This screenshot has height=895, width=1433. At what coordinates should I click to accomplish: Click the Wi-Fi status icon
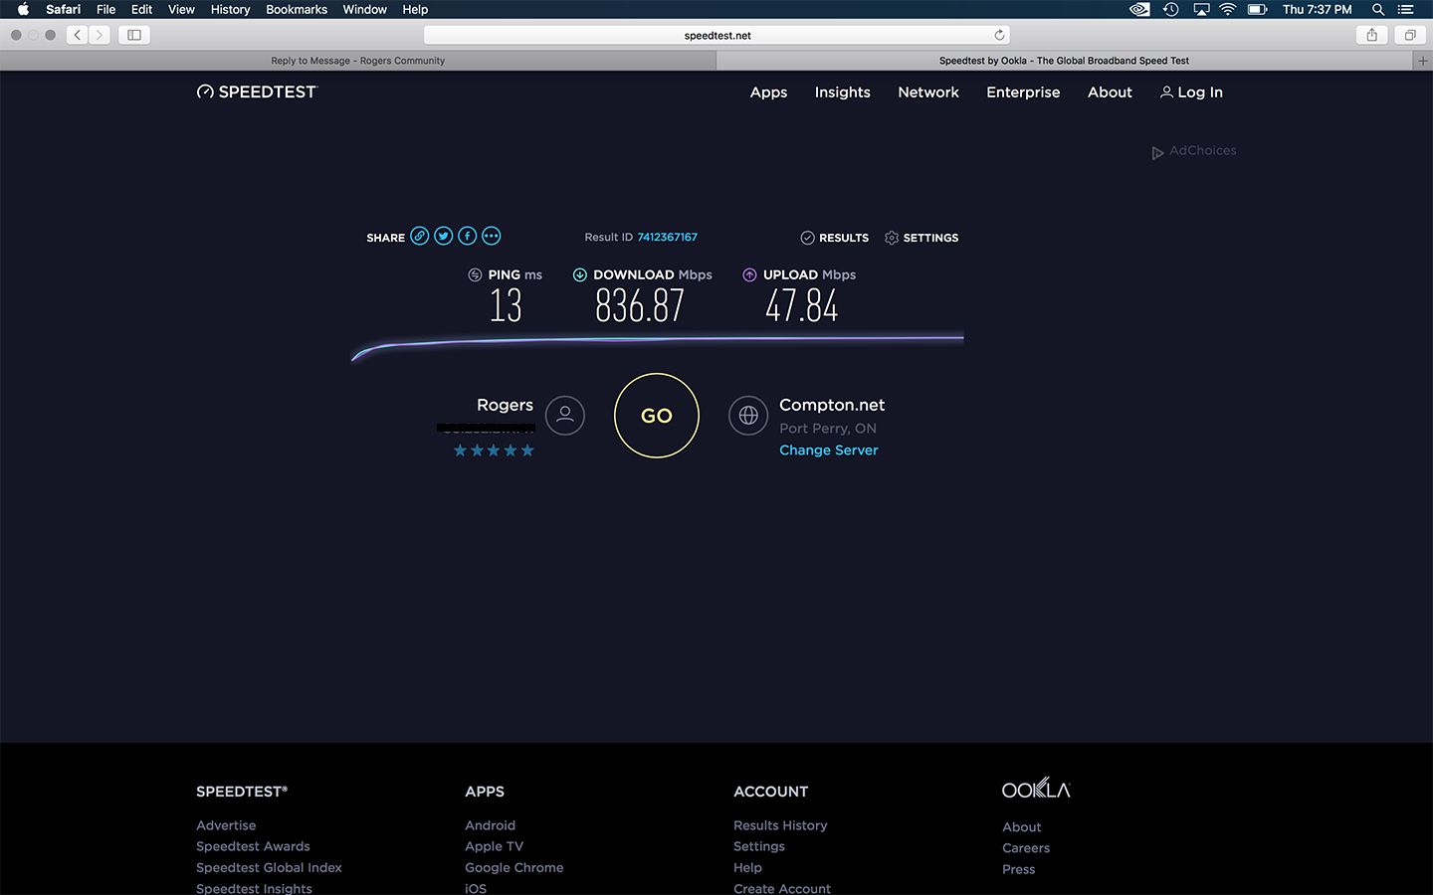1228,9
